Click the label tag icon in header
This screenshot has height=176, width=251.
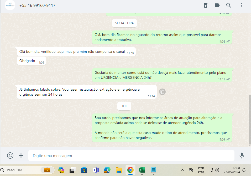(x=217, y=5)
